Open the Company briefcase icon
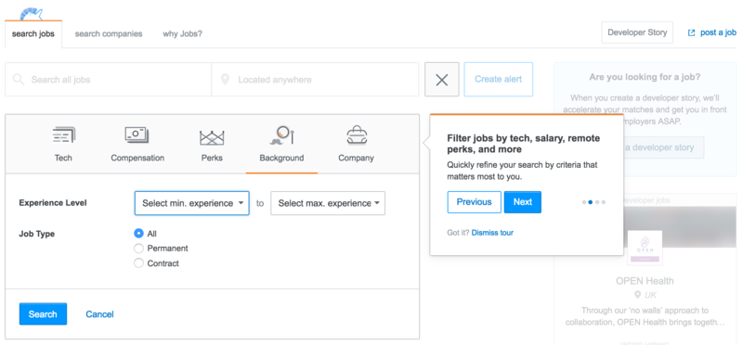Viewport: 743px width, 345px height. (357, 135)
